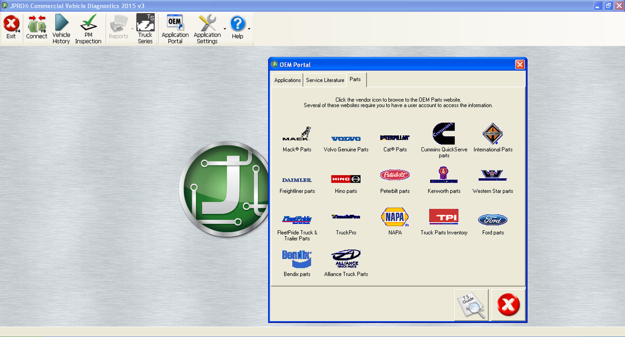Viewport: 625px width, 337px height.
Task: Click the 'TruckPro' text label
Action: tap(346, 233)
